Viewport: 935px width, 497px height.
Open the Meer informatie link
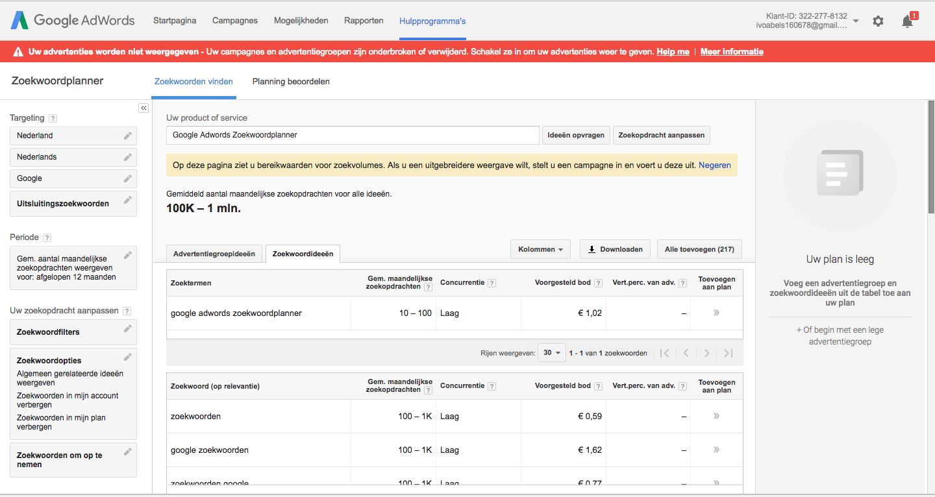click(x=732, y=52)
